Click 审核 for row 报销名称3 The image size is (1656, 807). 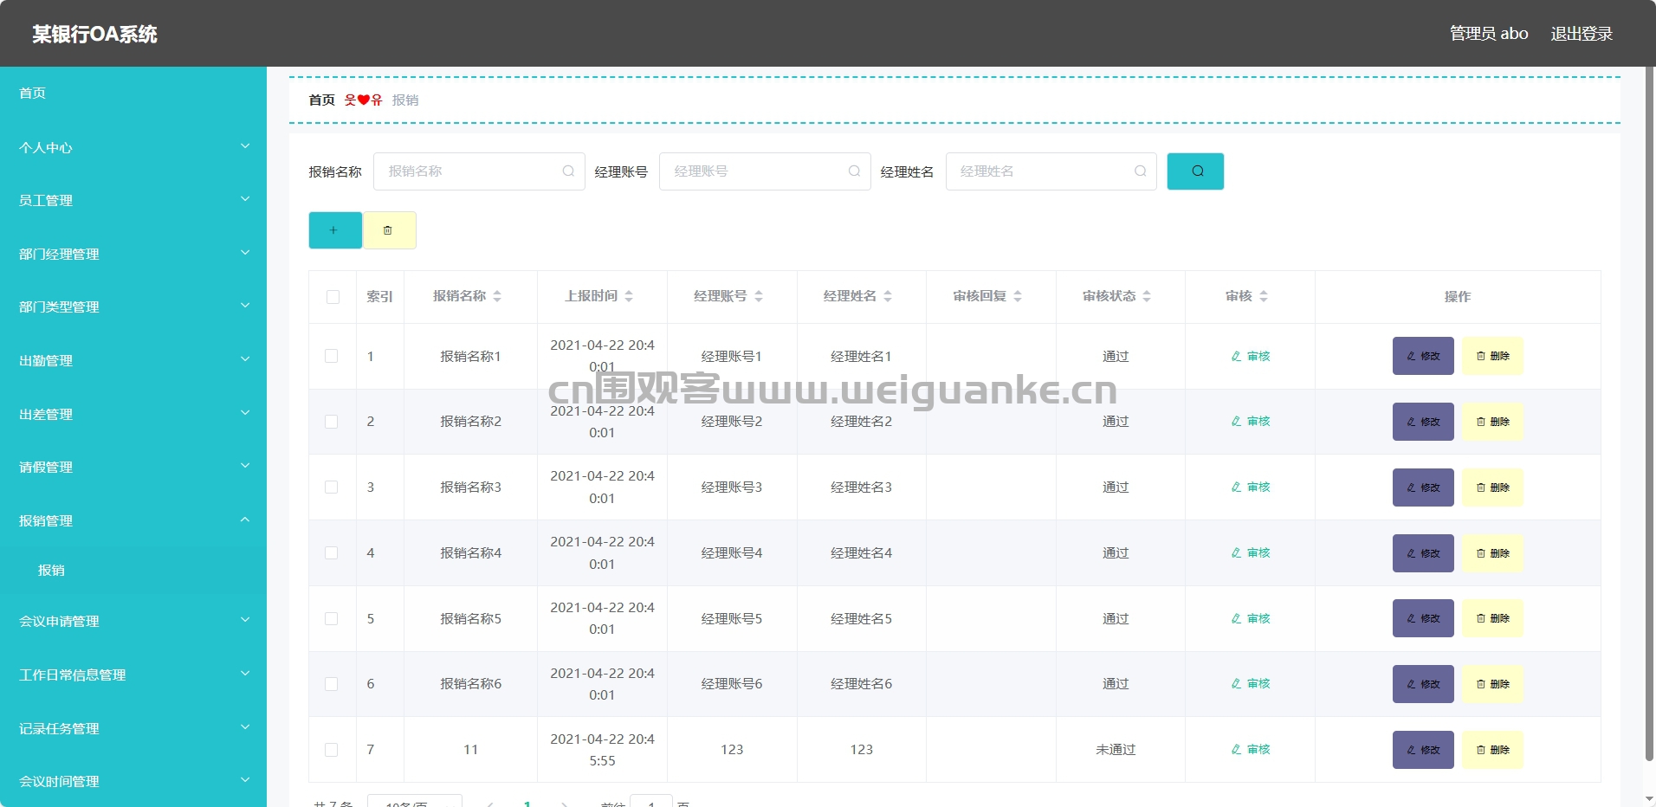coord(1251,487)
